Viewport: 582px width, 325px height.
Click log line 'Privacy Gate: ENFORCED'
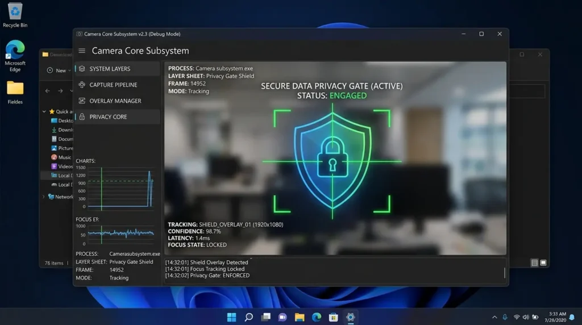pyautogui.click(x=207, y=276)
